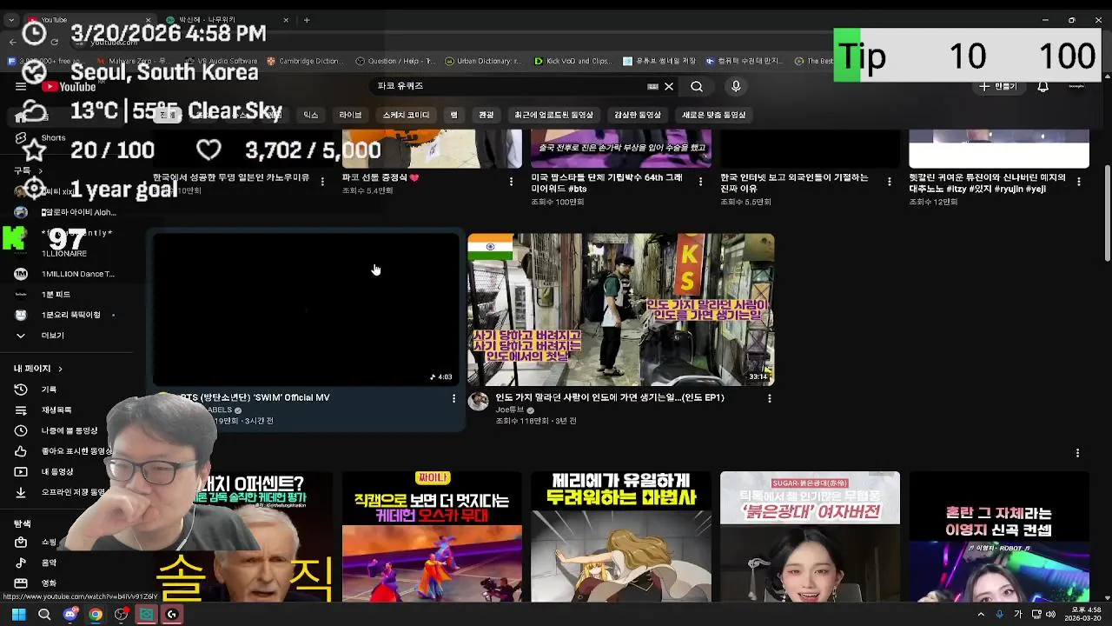Open more options for BTS SWIM video

pyautogui.click(x=453, y=398)
